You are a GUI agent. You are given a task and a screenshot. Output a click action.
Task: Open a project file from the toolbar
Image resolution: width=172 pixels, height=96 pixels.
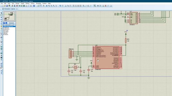pos(5,6)
